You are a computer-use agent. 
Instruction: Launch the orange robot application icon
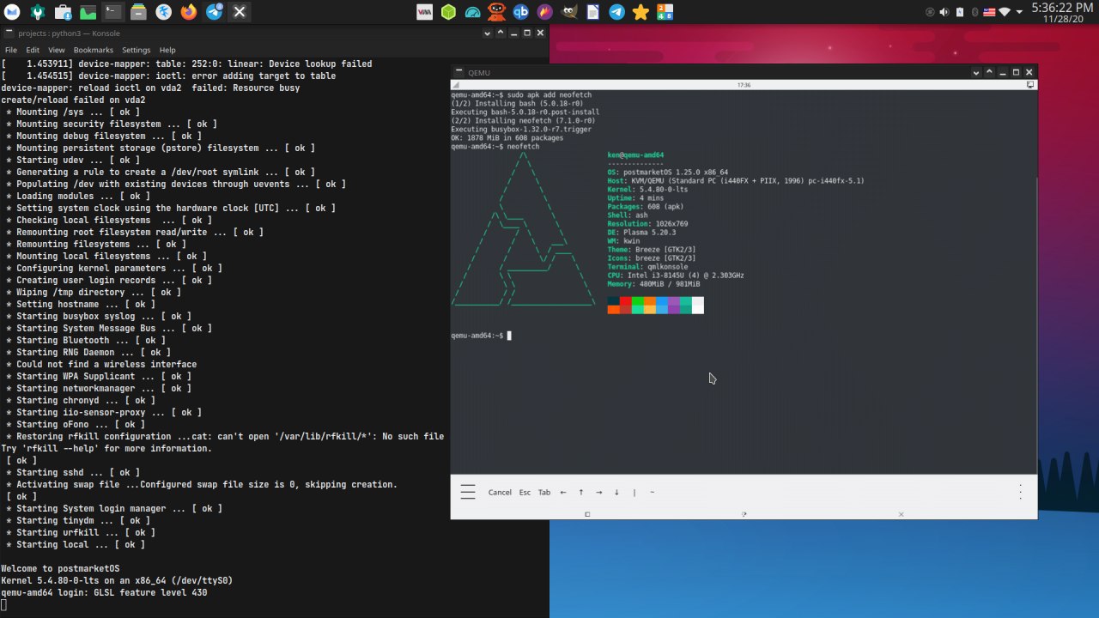(496, 12)
